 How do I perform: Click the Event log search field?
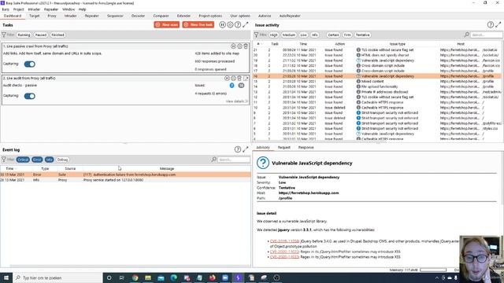pos(234,160)
